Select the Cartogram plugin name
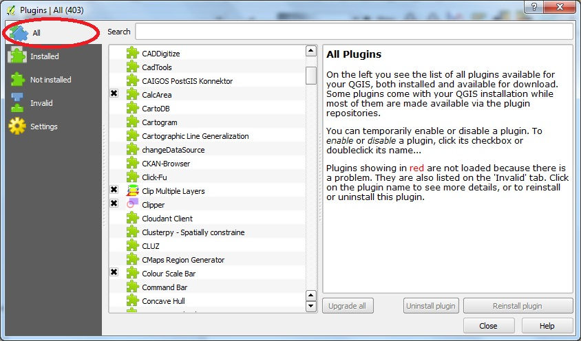 click(x=159, y=122)
